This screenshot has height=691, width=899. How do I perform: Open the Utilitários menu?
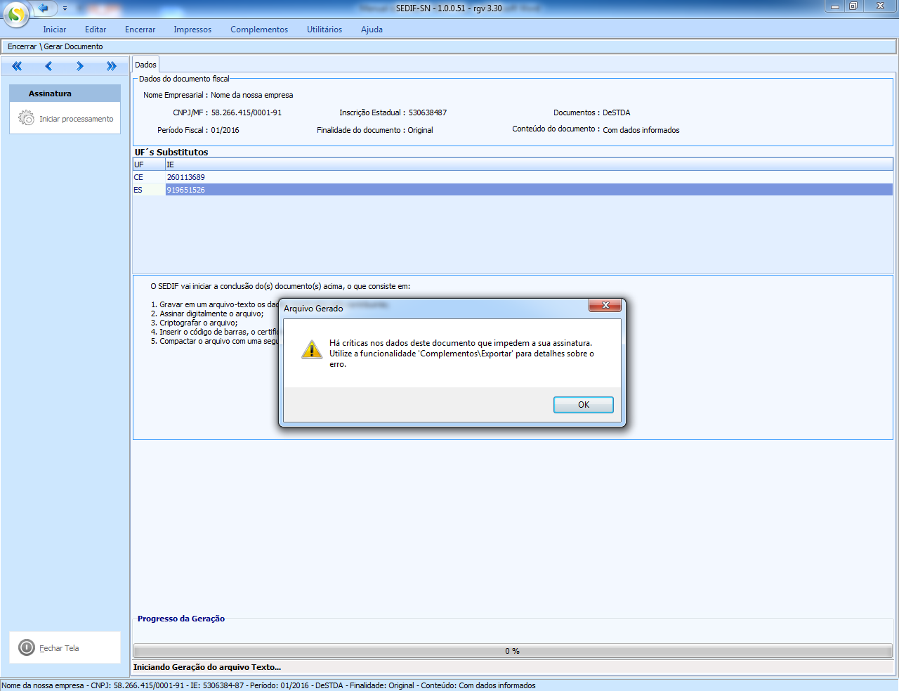[x=324, y=30]
